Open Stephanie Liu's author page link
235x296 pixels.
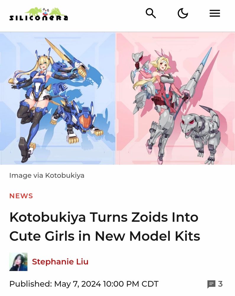tap(60, 262)
